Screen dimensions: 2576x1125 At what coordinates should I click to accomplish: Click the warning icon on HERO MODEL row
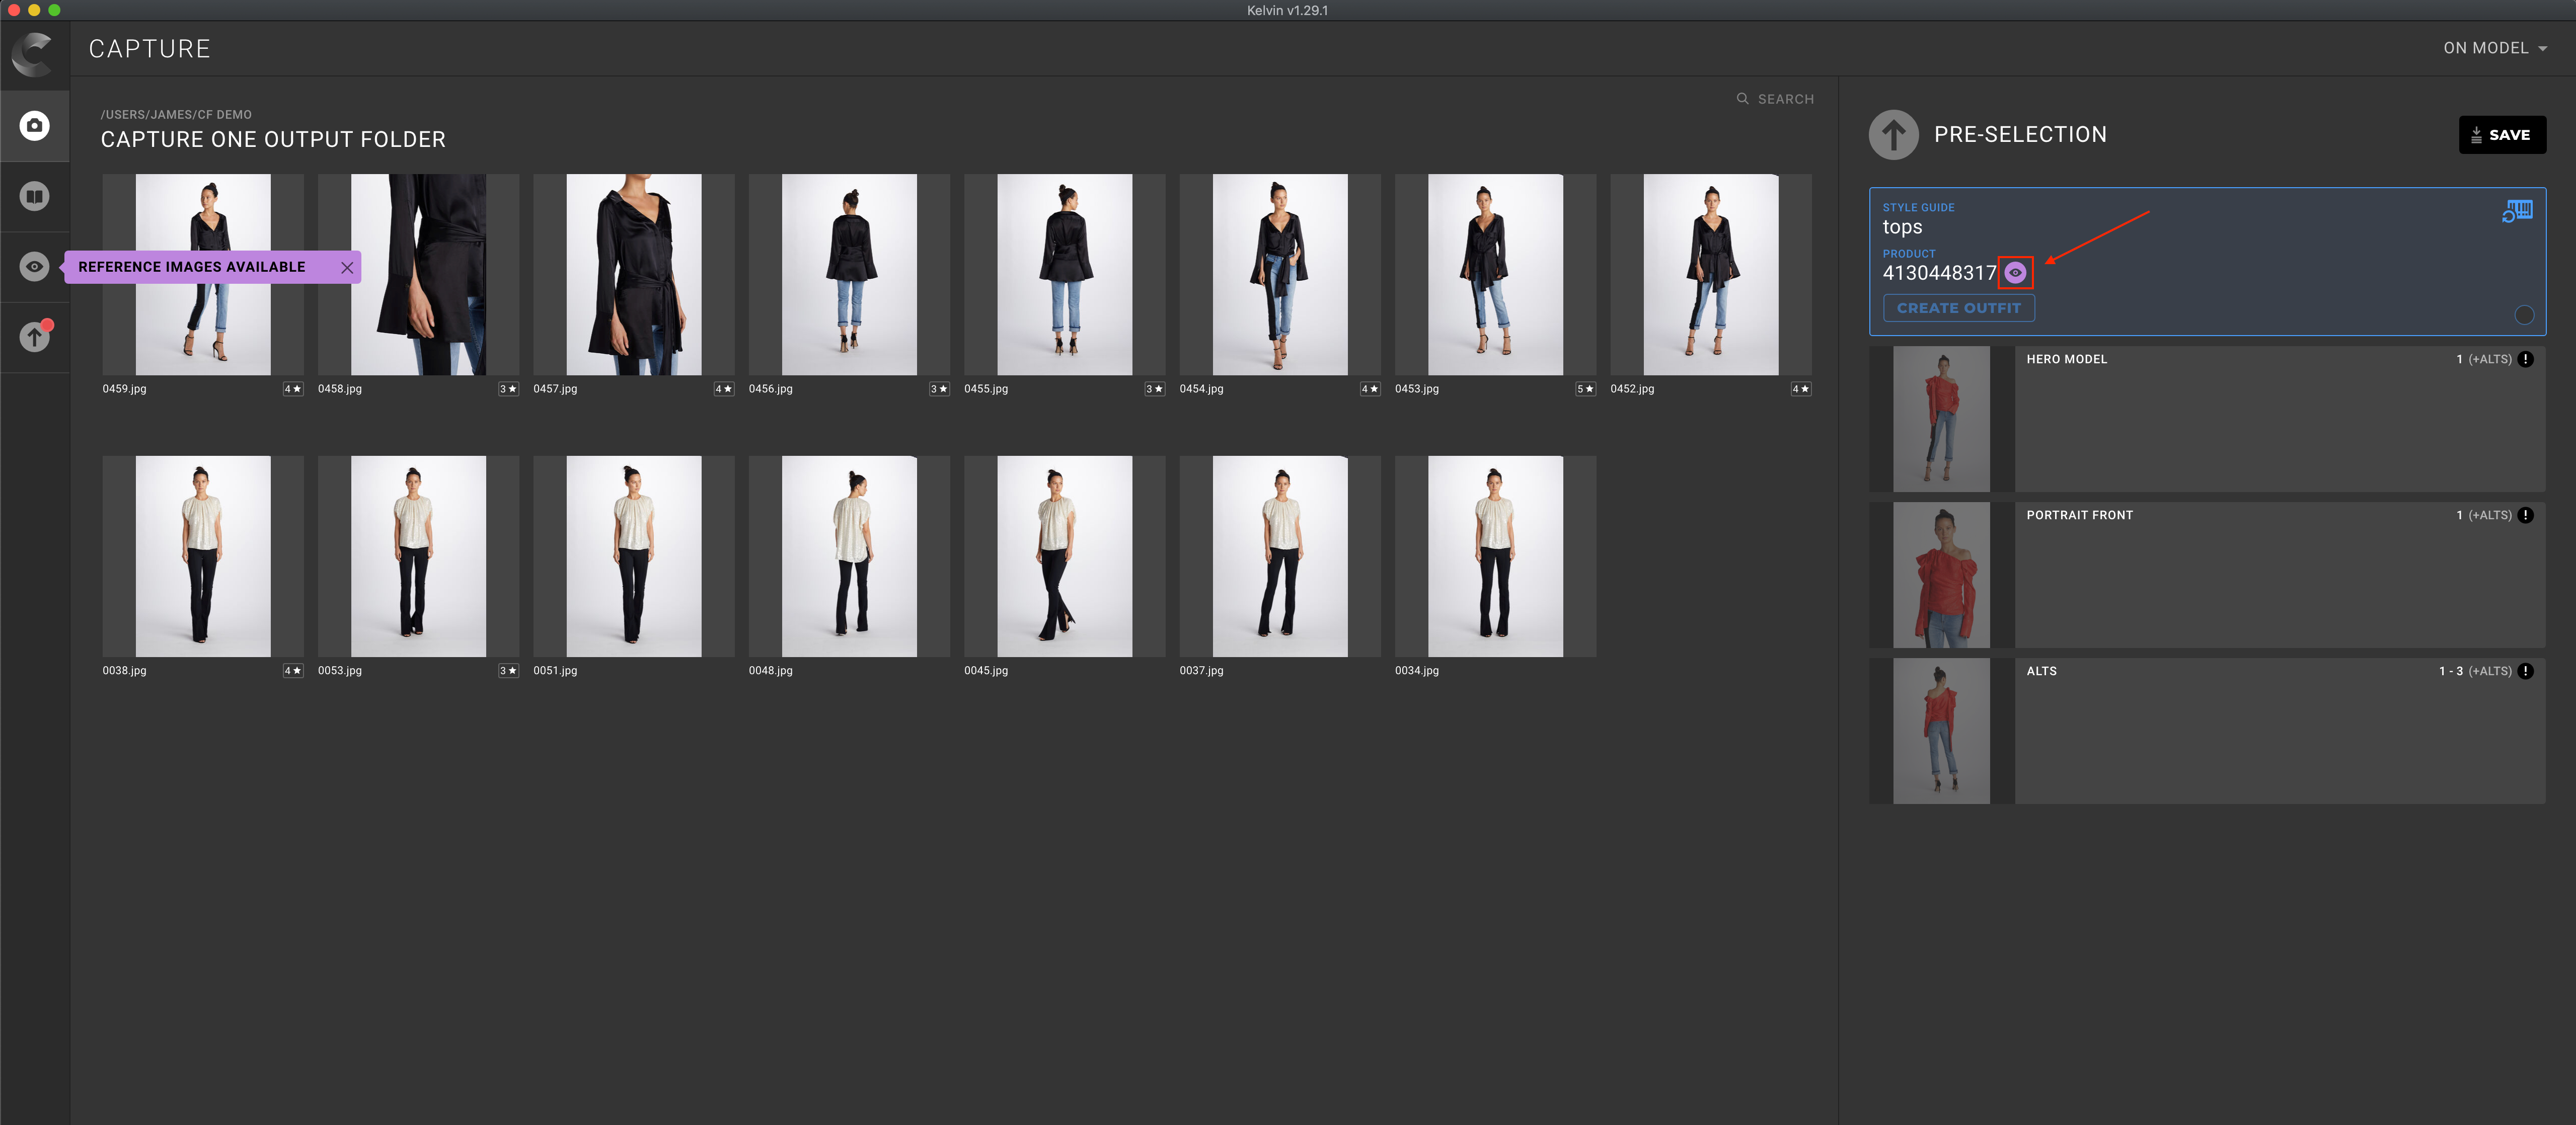[x=2525, y=359]
